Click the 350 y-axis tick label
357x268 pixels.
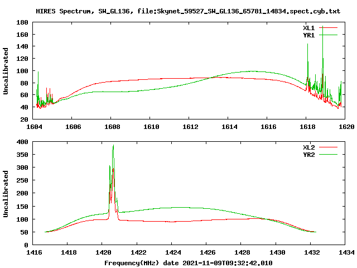pyautogui.click(x=22, y=155)
